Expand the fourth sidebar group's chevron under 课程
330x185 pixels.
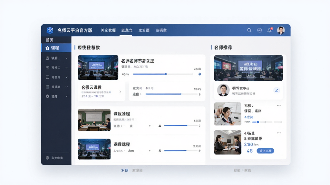point(66,87)
